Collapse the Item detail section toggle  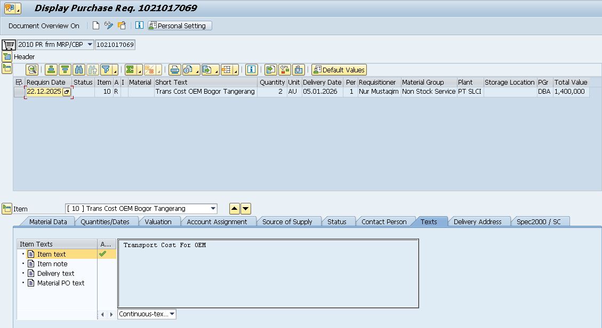point(7,209)
